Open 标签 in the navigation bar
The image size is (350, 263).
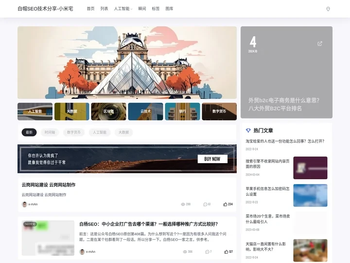[x=156, y=9]
